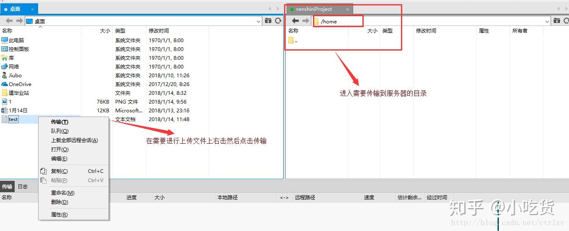
Task: Refresh the remote /home file list
Action: (x=566, y=21)
